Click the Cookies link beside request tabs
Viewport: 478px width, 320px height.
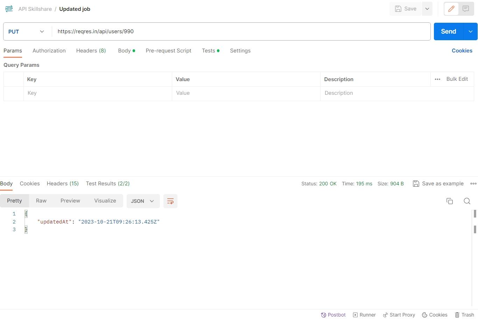click(462, 51)
